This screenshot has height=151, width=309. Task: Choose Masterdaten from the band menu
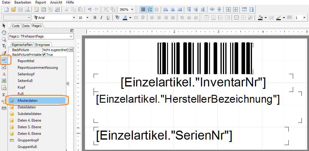[37, 101]
